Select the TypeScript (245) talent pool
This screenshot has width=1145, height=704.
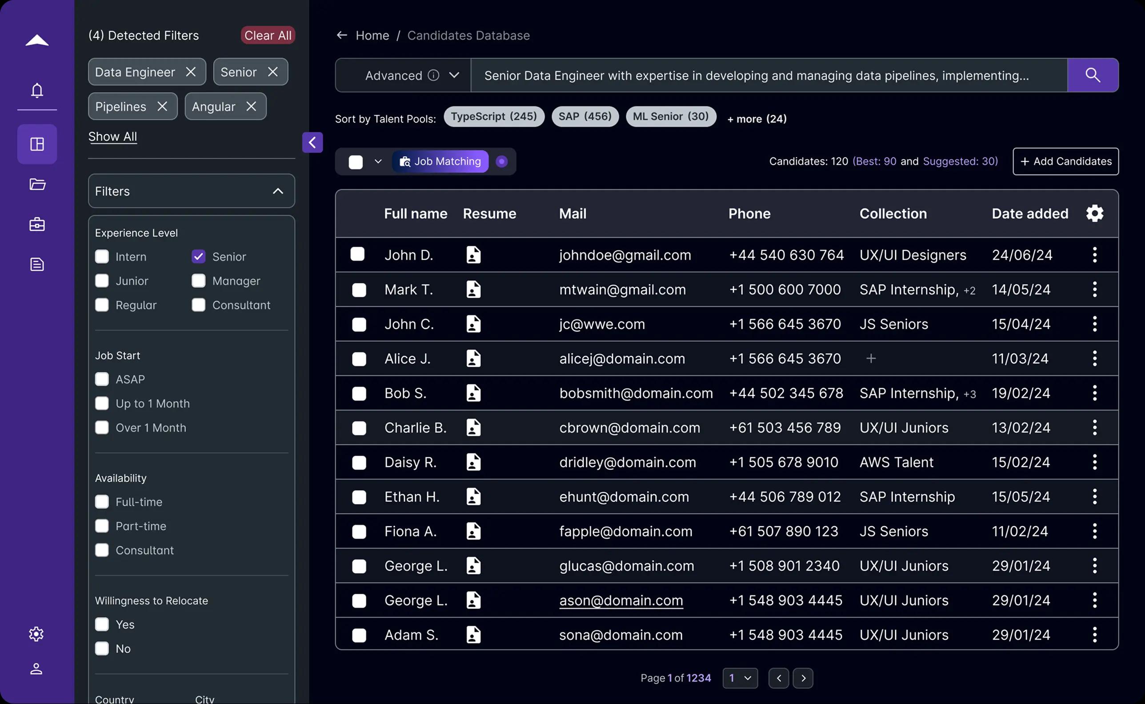pyautogui.click(x=493, y=116)
